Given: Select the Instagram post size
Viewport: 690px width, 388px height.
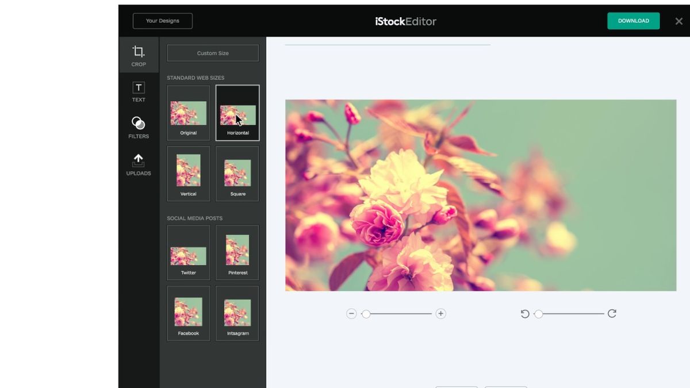Looking at the screenshot, I should 237,313.
